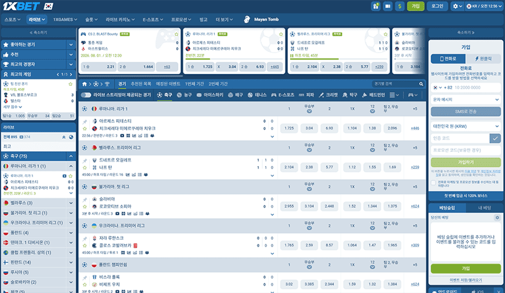Bet on odds 1.765 for 자랴 루한스크
Image resolution: width=505 pixels, height=293 pixels.
point(289,245)
